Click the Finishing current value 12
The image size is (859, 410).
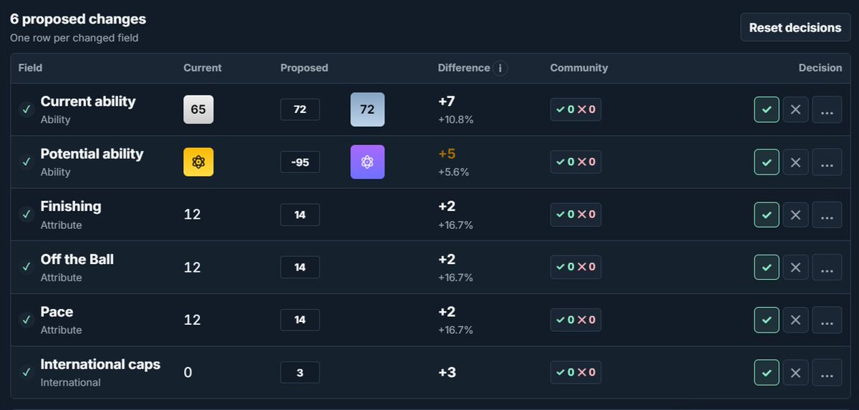[192, 215]
